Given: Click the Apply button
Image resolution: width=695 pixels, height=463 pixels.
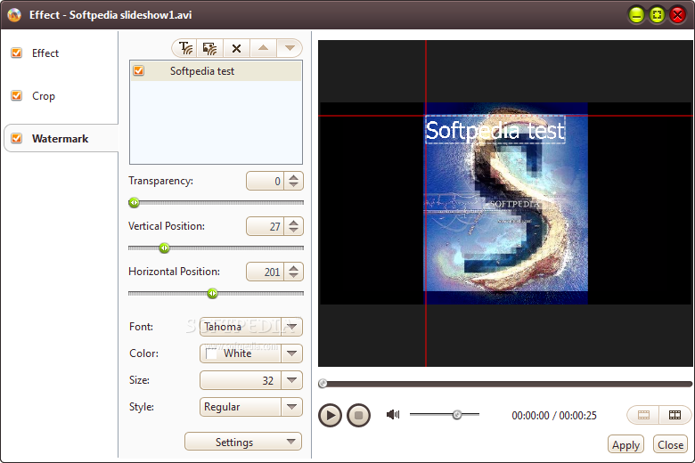Looking at the screenshot, I should [625, 444].
